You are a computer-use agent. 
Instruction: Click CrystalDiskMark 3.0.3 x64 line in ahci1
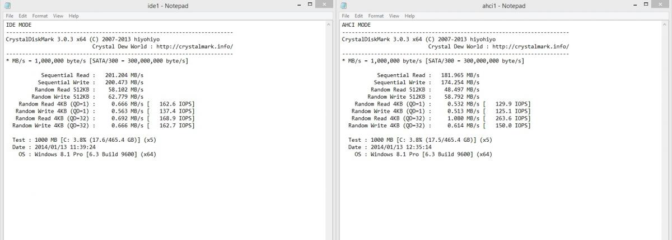[418, 39]
